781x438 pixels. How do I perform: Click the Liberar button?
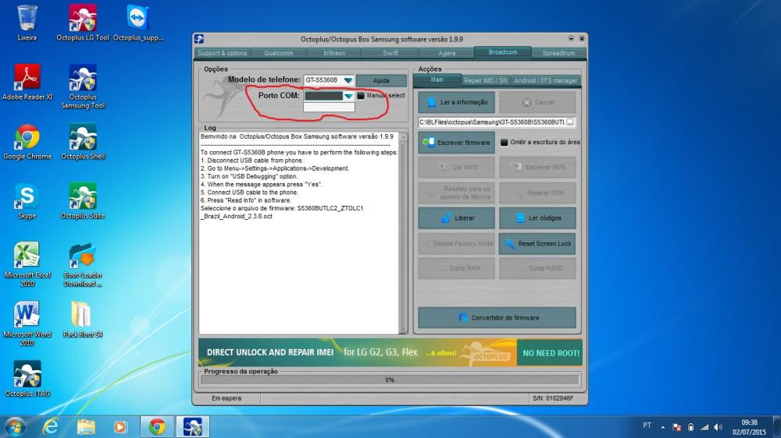point(456,218)
